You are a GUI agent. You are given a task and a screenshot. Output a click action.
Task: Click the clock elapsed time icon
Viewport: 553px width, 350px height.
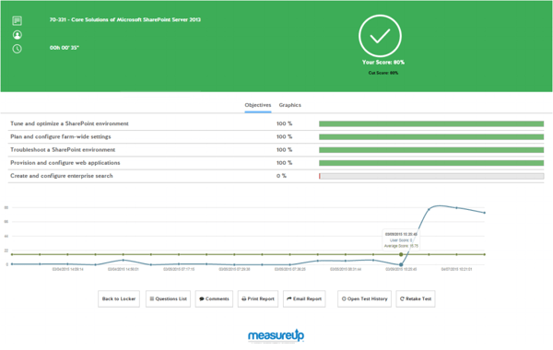[x=17, y=49]
